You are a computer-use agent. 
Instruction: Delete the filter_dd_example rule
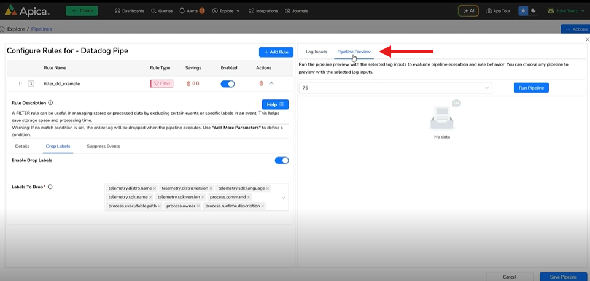(x=261, y=83)
